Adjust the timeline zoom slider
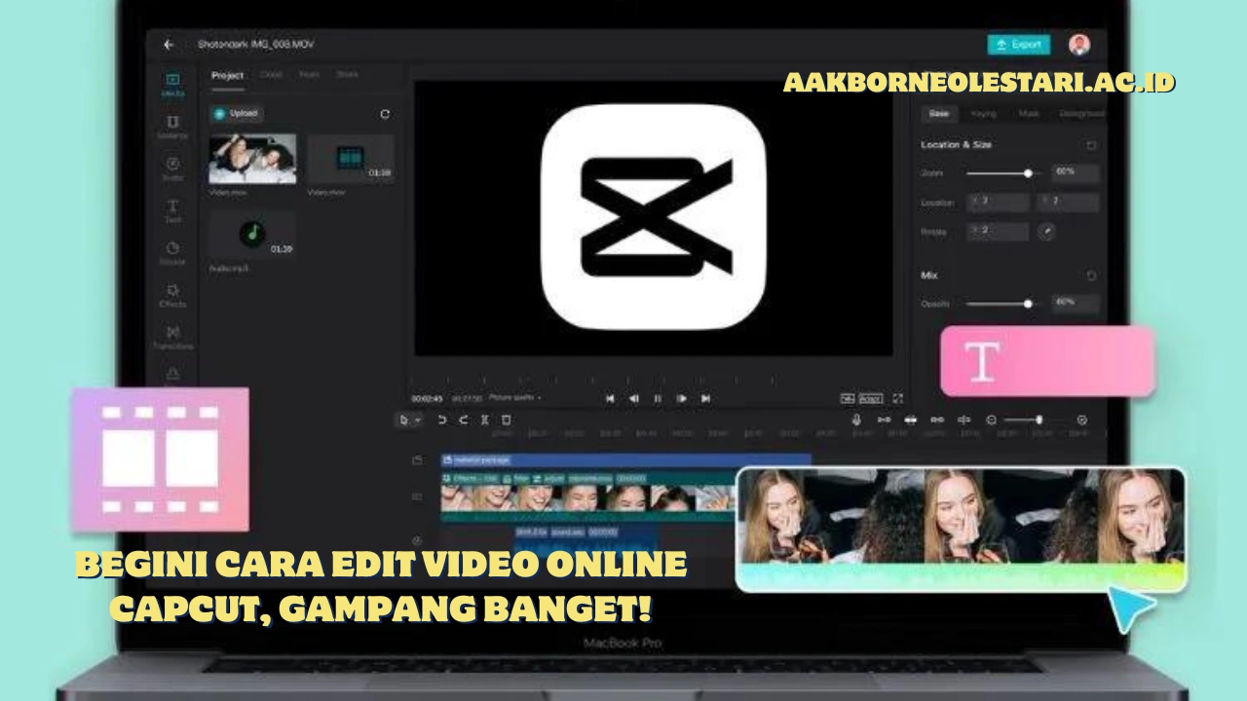This screenshot has width=1247, height=701. [1039, 420]
